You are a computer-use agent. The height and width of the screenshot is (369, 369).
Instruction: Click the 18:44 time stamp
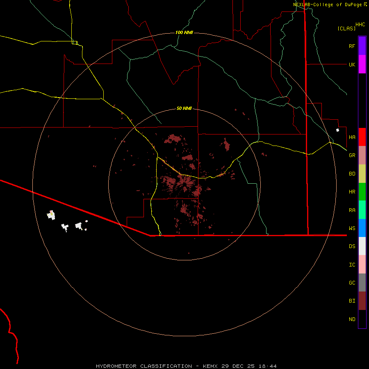point(267,366)
